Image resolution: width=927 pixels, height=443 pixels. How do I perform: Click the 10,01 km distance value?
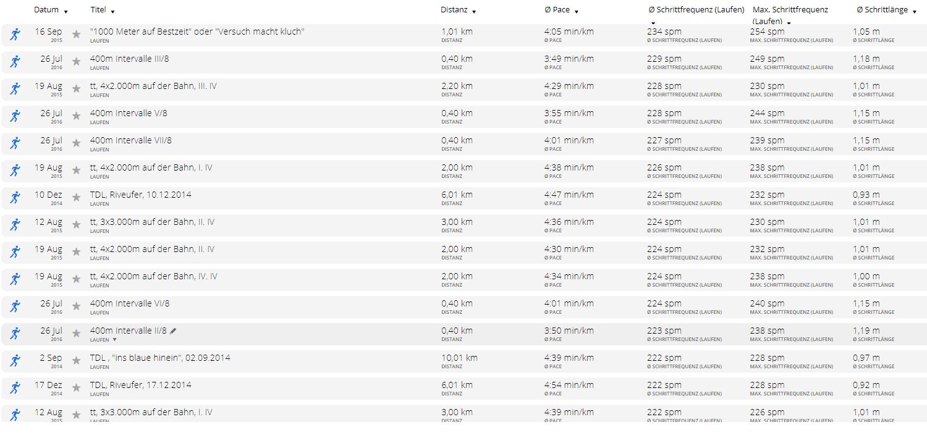click(459, 358)
